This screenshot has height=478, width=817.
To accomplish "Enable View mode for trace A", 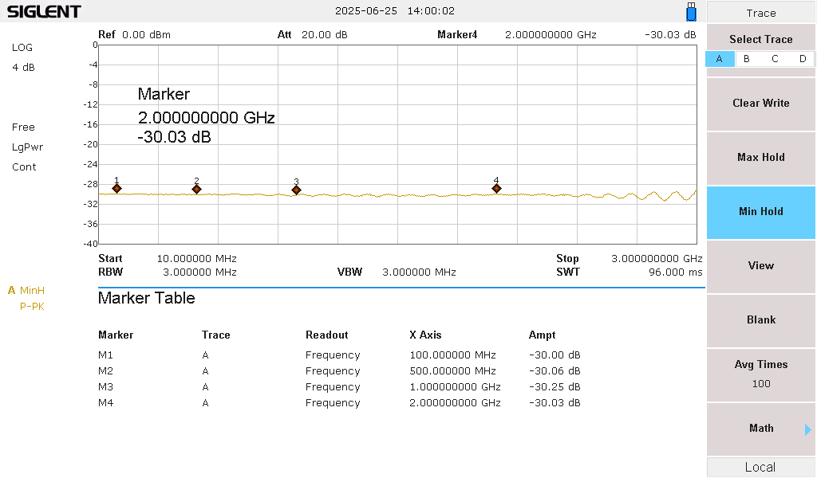I will [x=760, y=266].
